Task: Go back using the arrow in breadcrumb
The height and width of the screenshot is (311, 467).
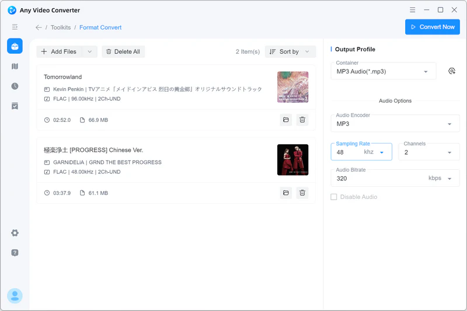Action: point(39,27)
